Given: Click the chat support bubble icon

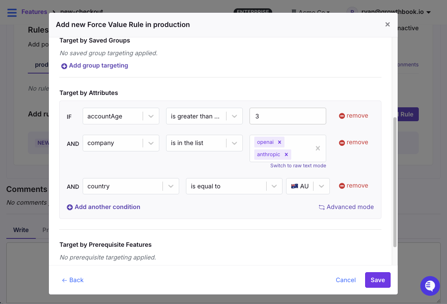Looking at the screenshot, I should [430, 286].
